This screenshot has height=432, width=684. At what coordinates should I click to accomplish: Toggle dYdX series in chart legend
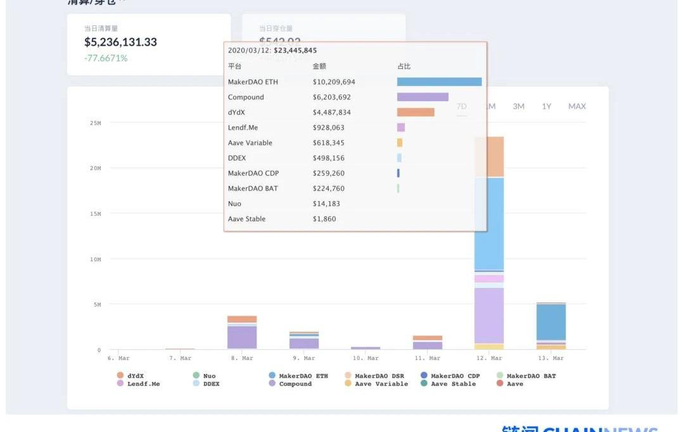(130, 375)
